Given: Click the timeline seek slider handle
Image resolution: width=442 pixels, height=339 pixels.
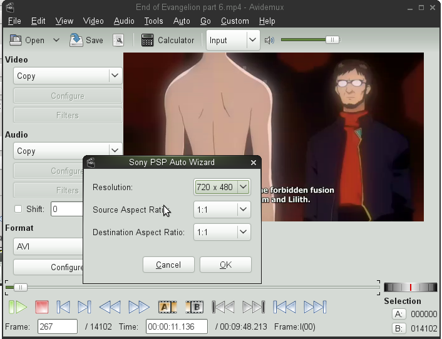Looking at the screenshot, I should 20,288.
